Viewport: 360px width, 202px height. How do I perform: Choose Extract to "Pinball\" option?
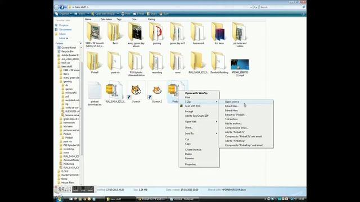246,114
